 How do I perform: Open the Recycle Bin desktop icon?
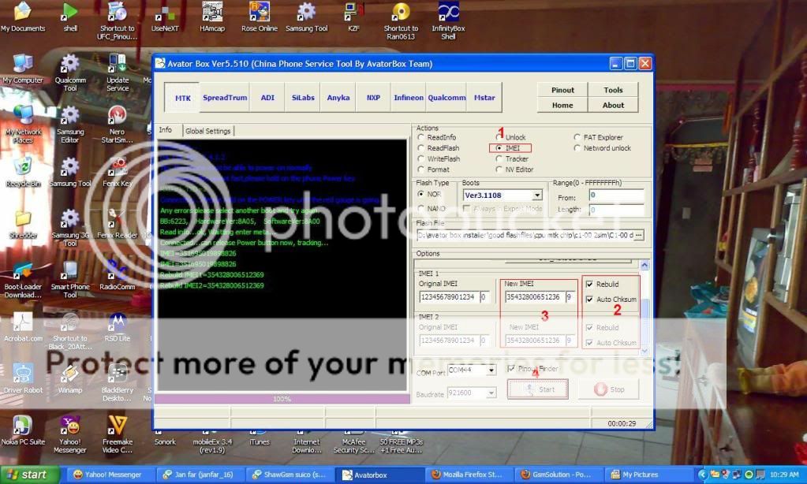22,167
